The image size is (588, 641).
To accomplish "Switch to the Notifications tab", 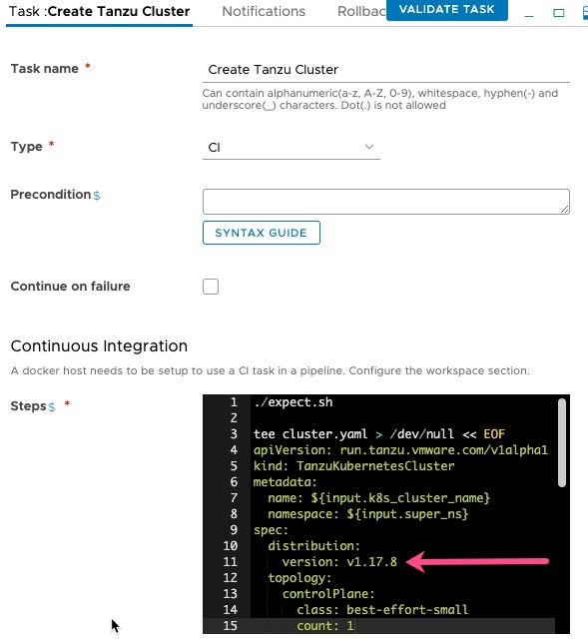I will point(264,11).
